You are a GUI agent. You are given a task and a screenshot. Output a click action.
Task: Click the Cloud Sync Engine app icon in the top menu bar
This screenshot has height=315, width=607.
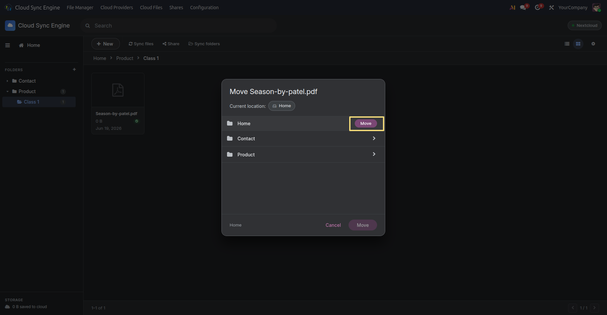[8, 8]
